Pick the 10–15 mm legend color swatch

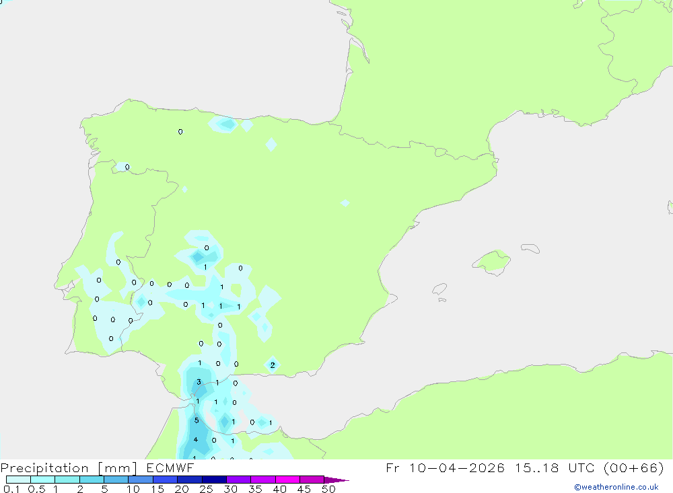(141, 480)
